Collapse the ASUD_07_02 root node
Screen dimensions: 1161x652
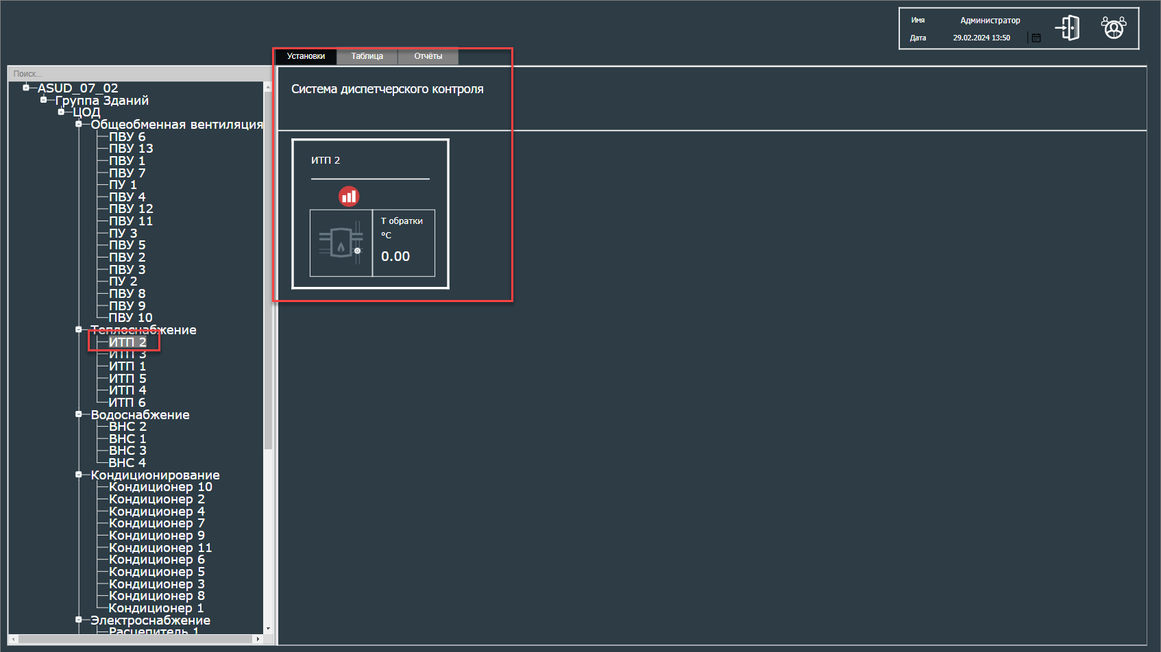pyautogui.click(x=26, y=88)
